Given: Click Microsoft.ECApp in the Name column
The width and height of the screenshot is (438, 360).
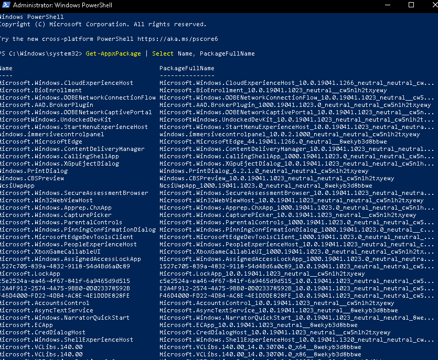Looking at the screenshot, I should tap(27, 325).
